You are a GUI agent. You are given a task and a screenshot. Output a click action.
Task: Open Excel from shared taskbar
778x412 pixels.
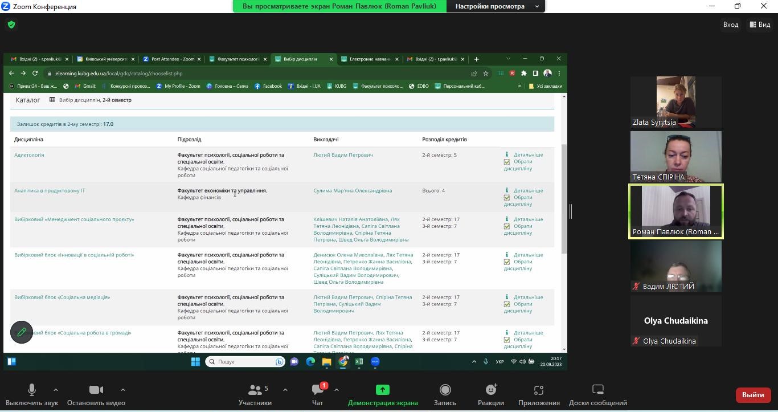click(x=359, y=362)
